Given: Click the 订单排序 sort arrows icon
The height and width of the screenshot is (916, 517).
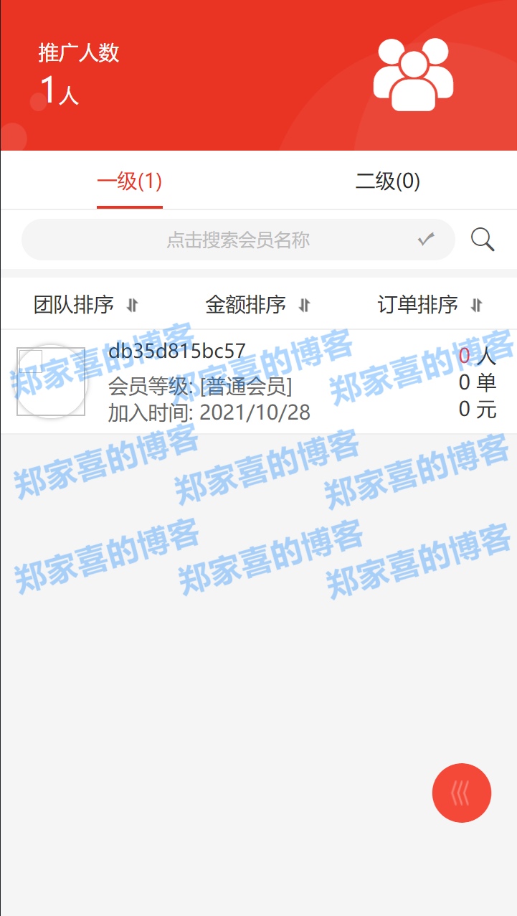Looking at the screenshot, I should [476, 306].
